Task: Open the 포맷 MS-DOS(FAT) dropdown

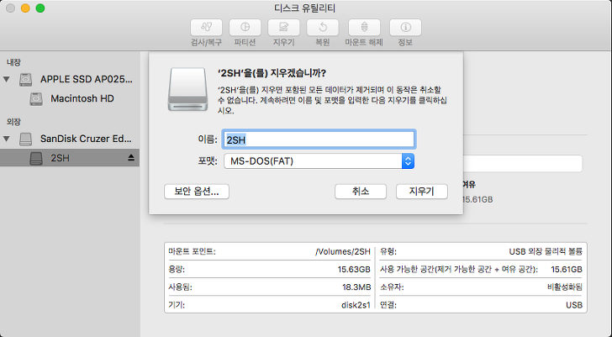Action: pyautogui.click(x=319, y=161)
